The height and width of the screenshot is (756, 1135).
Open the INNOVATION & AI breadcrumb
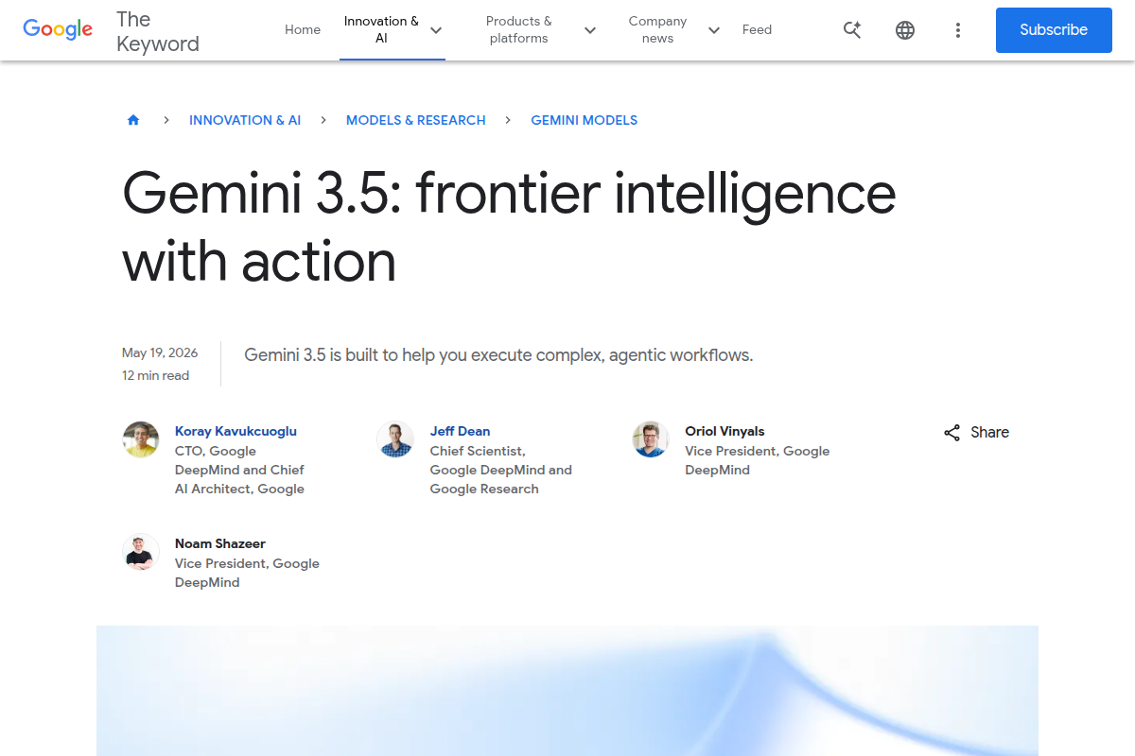coord(245,120)
